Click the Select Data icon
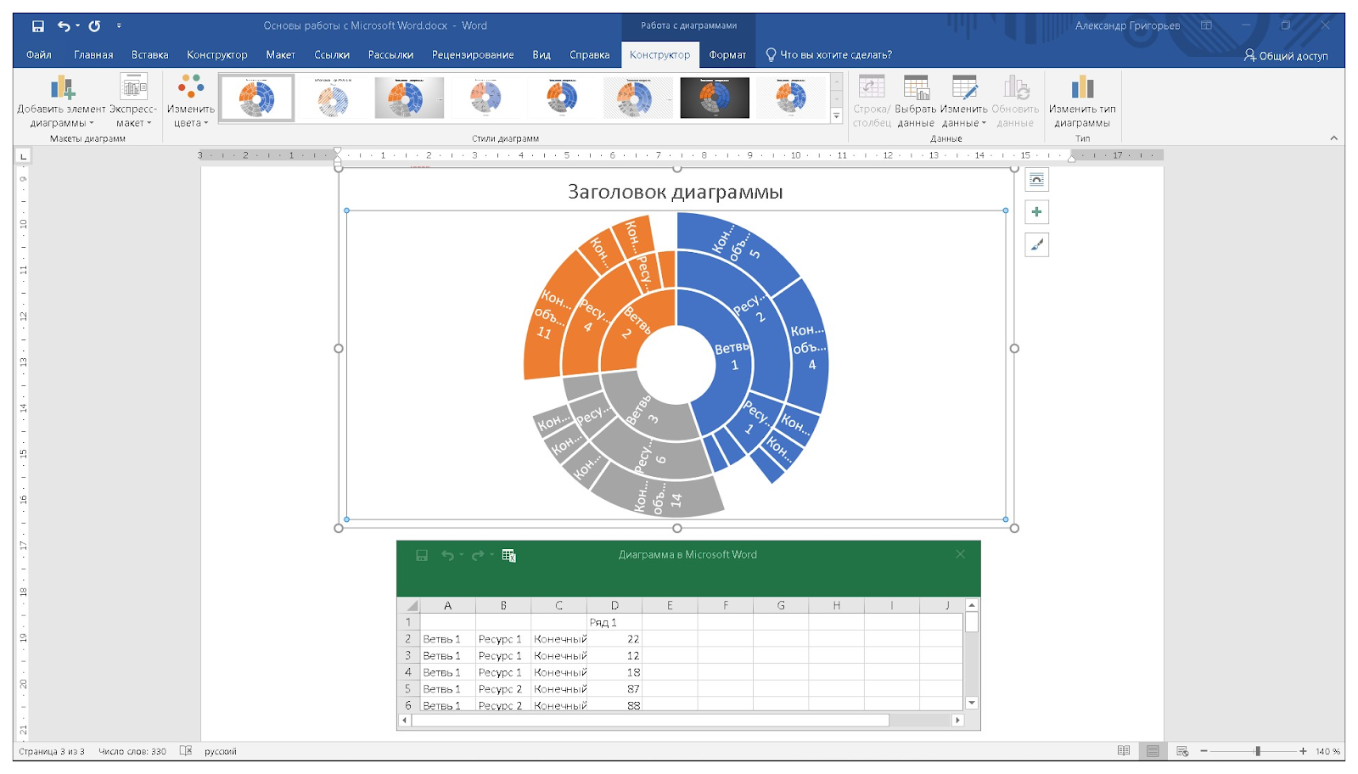The image size is (1358, 774). (x=916, y=87)
